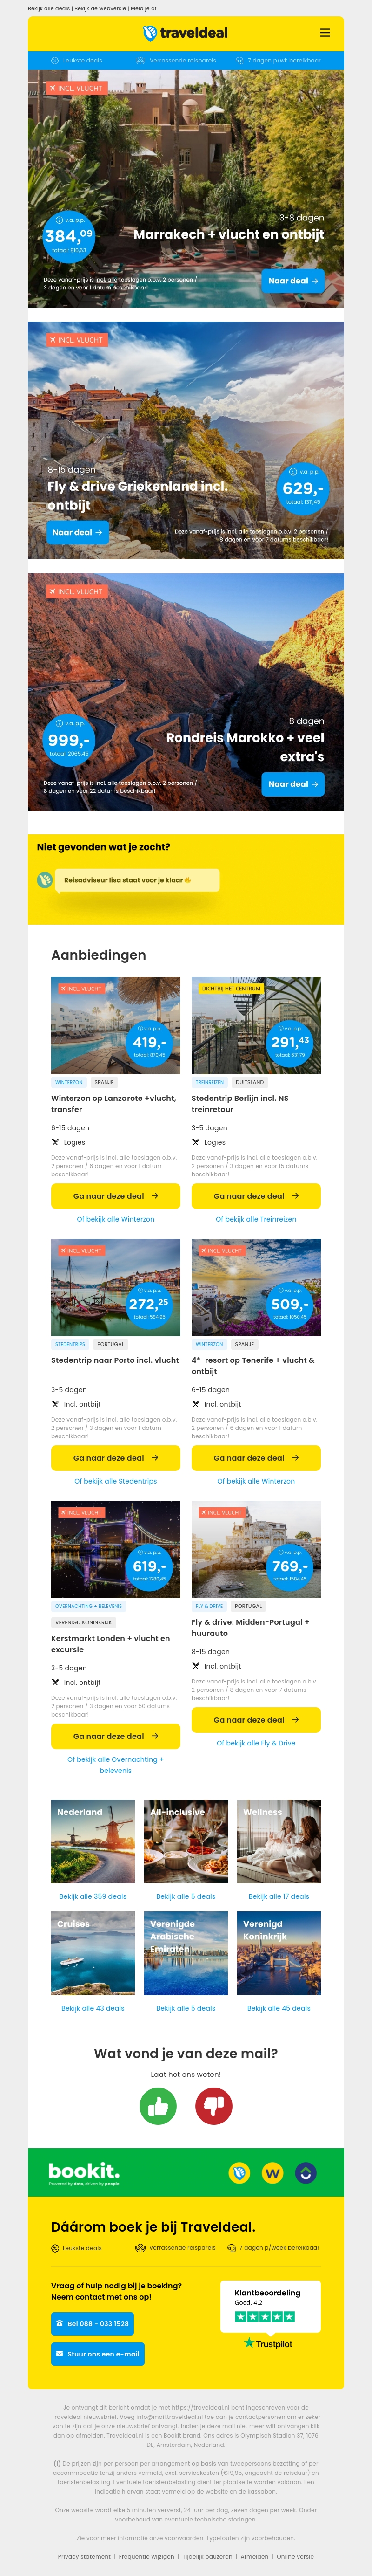
Task: Open 'Of bekijk alle Treinreizen' link
Action: [x=255, y=1219]
